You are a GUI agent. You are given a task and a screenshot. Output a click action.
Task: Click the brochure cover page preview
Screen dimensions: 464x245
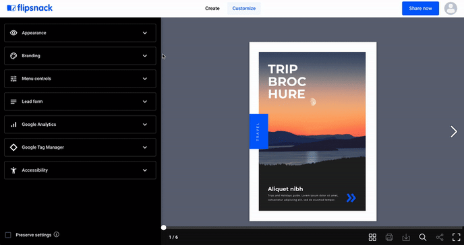[313, 131]
